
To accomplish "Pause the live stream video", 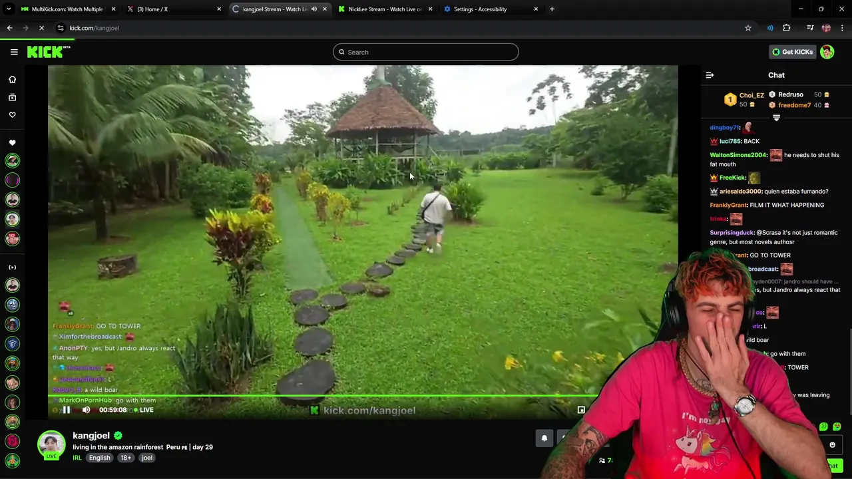I will pos(67,410).
